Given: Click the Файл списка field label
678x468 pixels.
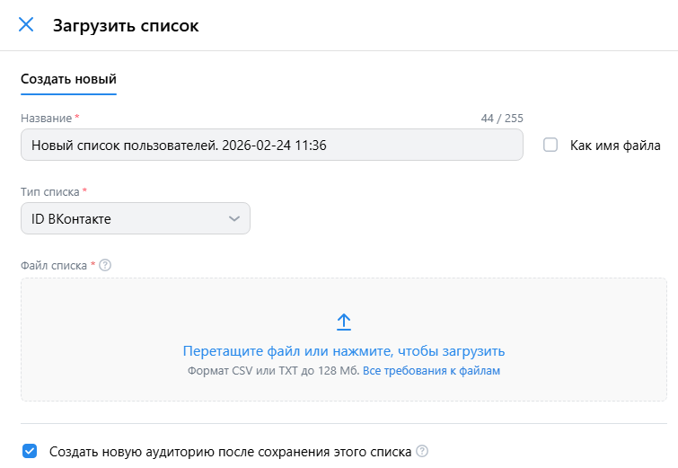Looking at the screenshot, I should pos(54,265).
